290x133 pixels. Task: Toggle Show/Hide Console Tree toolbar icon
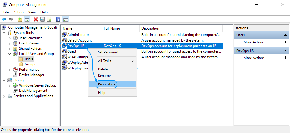click(x=27, y=19)
